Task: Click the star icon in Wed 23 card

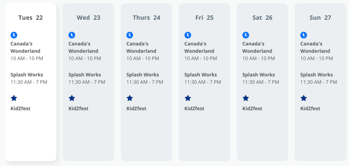Action: tap(72, 98)
